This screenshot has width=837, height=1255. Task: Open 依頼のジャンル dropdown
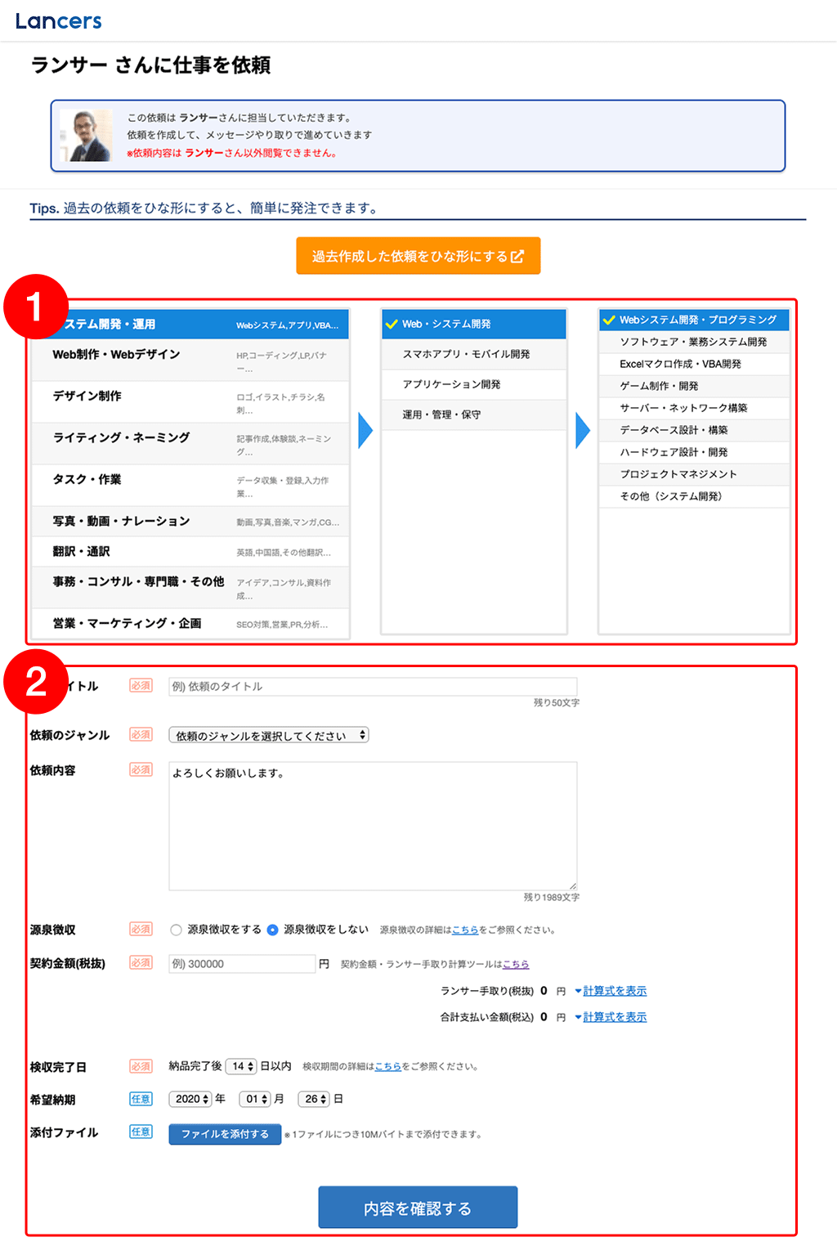click(x=269, y=736)
